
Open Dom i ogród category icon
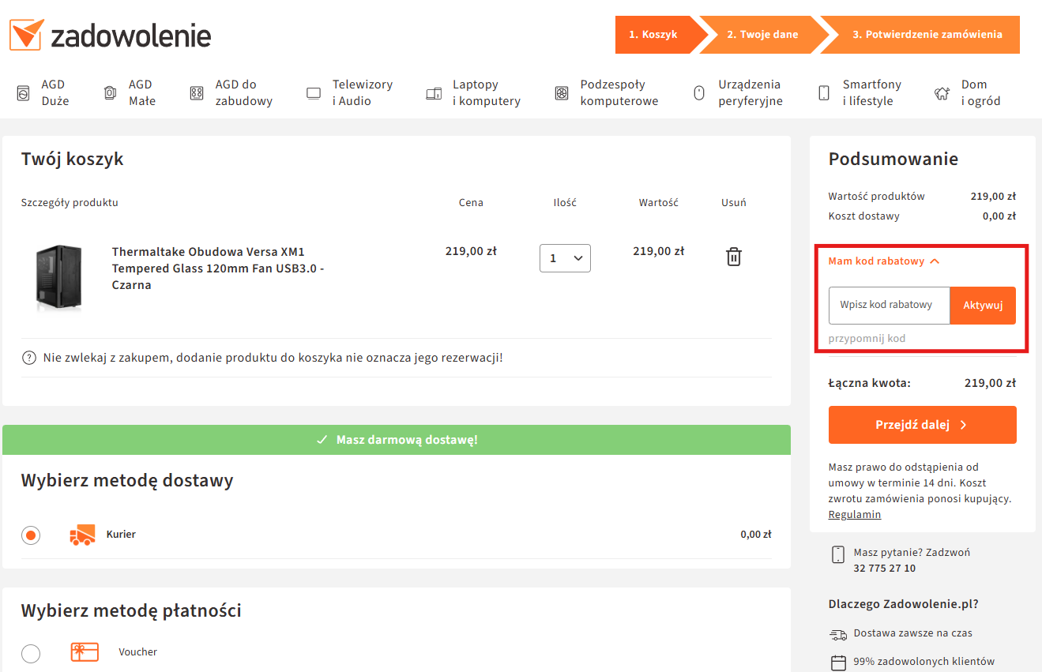[942, 93]
